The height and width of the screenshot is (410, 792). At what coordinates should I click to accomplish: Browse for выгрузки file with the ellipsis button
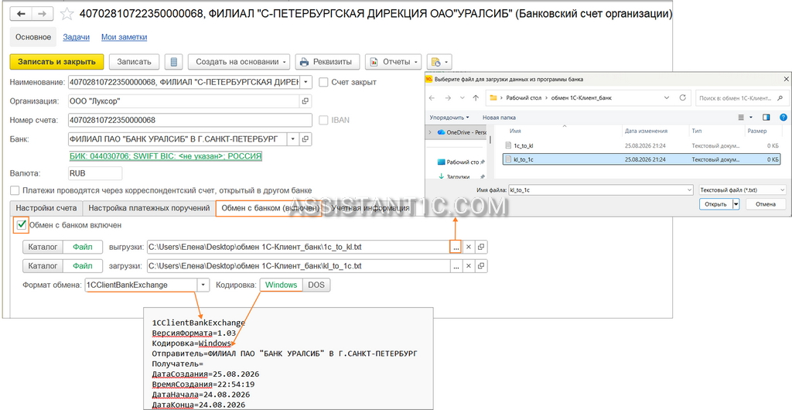click(x=456, y=248)
